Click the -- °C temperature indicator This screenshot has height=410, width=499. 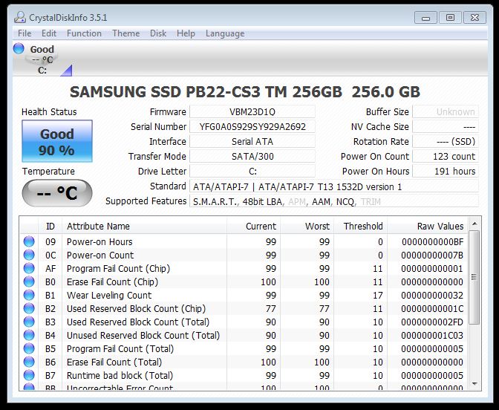pyautogui.click(x=57, y=193)
